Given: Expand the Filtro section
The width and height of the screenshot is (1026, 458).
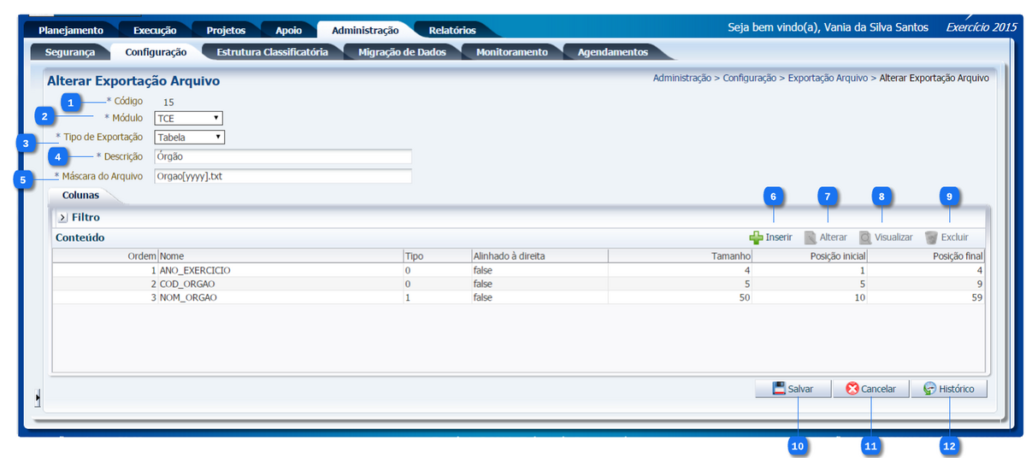Looking at the screenshot, I should click(x=62, y=218).
